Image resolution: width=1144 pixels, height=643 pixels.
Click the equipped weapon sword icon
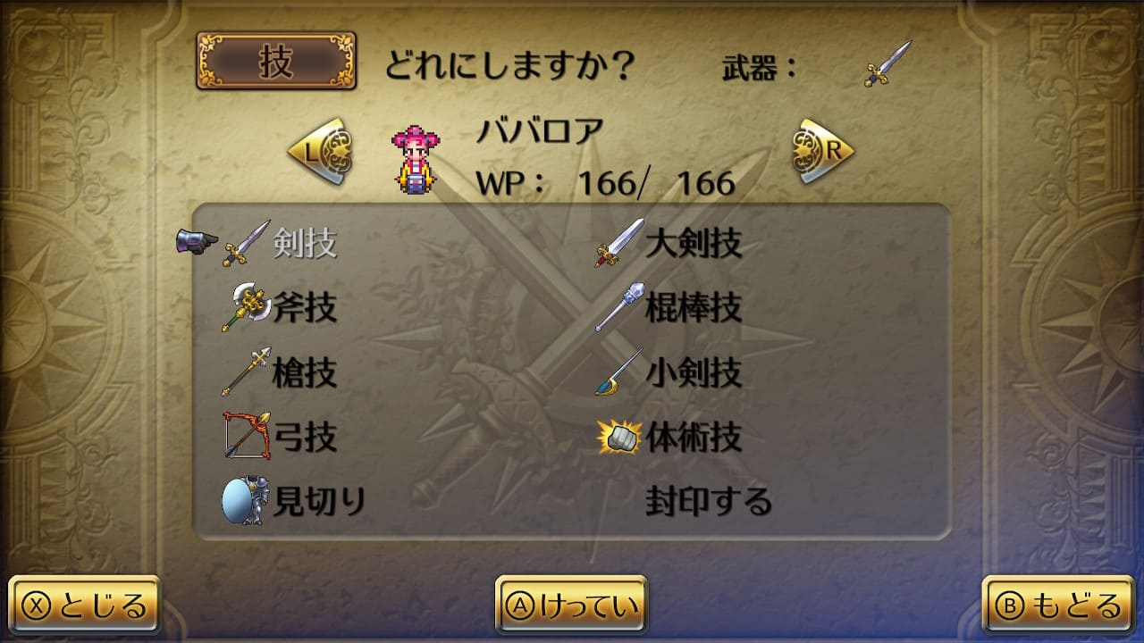tap(887, 63)
